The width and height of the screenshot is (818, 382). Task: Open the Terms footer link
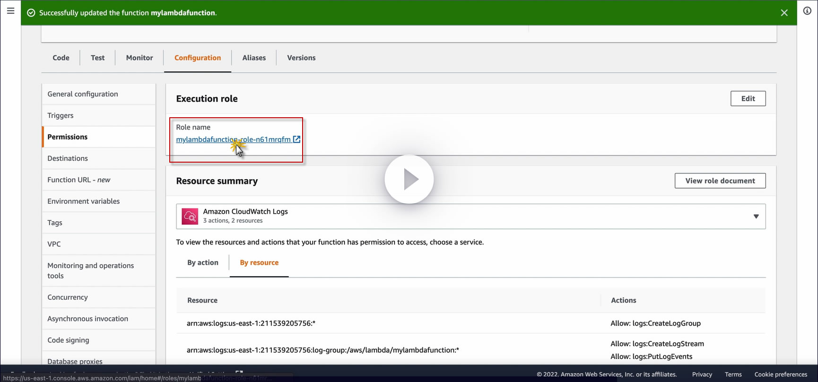tap(733, 374)
